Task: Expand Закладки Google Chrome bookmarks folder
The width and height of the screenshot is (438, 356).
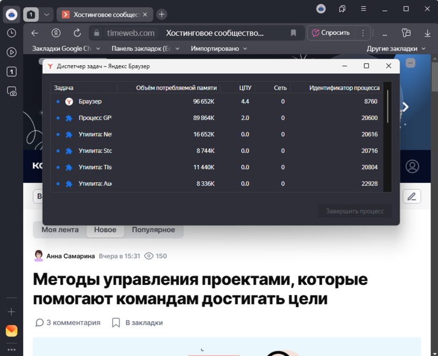Action: coord(66,48)
